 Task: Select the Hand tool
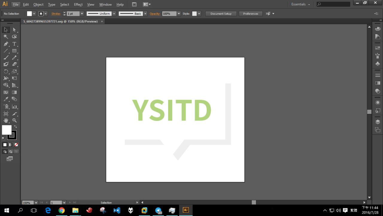pyautogui.click(x=6, y=120)
